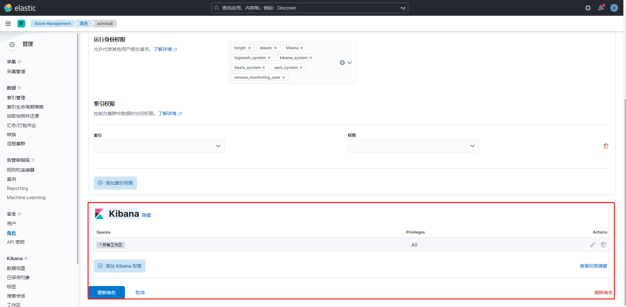Click 添加 Kibana 权限 button
The width and height of the screenshot is (626, 307).
(120, 266)
